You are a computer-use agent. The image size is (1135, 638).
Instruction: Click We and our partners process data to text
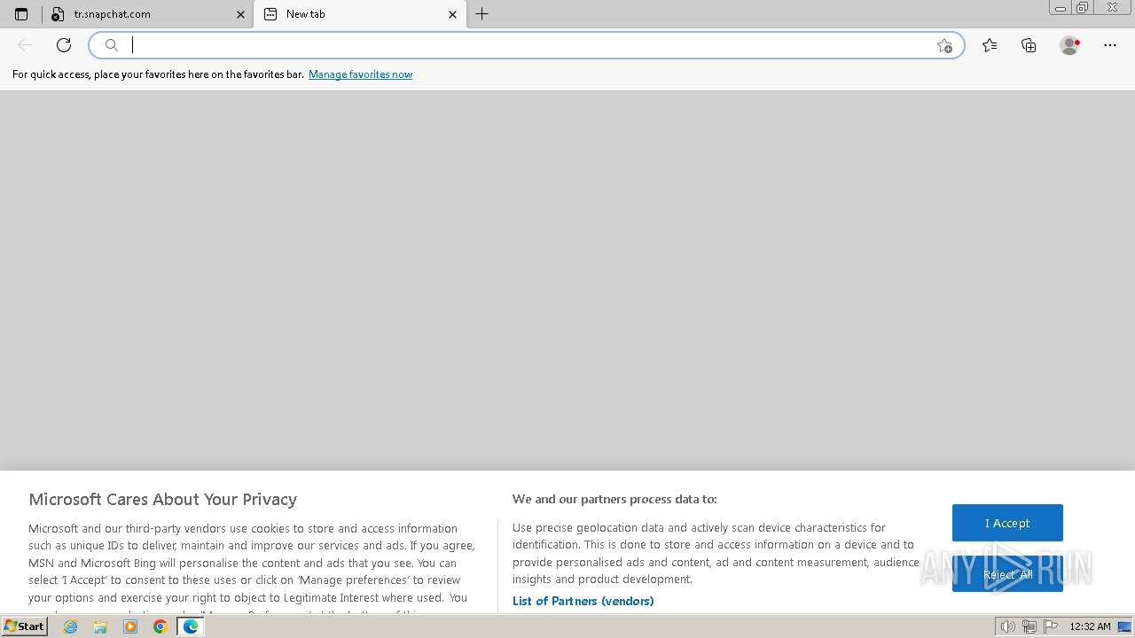pos(614,499)
